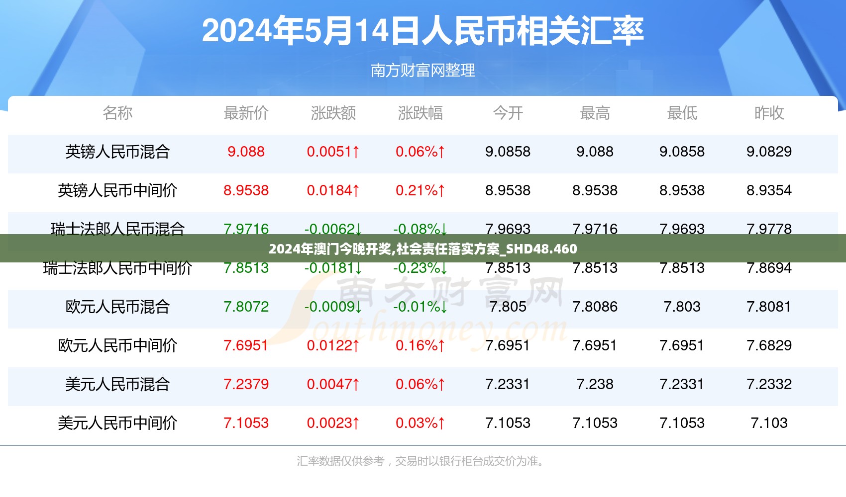Click the change value "-0.0062↓"

point(333,228)
